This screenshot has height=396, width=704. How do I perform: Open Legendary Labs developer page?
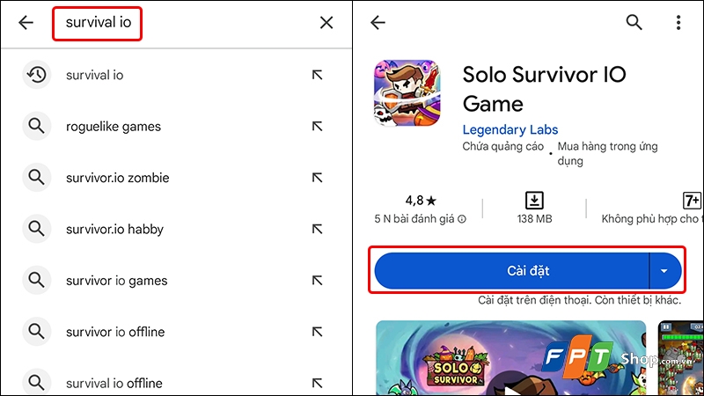[x=510, y=129]
